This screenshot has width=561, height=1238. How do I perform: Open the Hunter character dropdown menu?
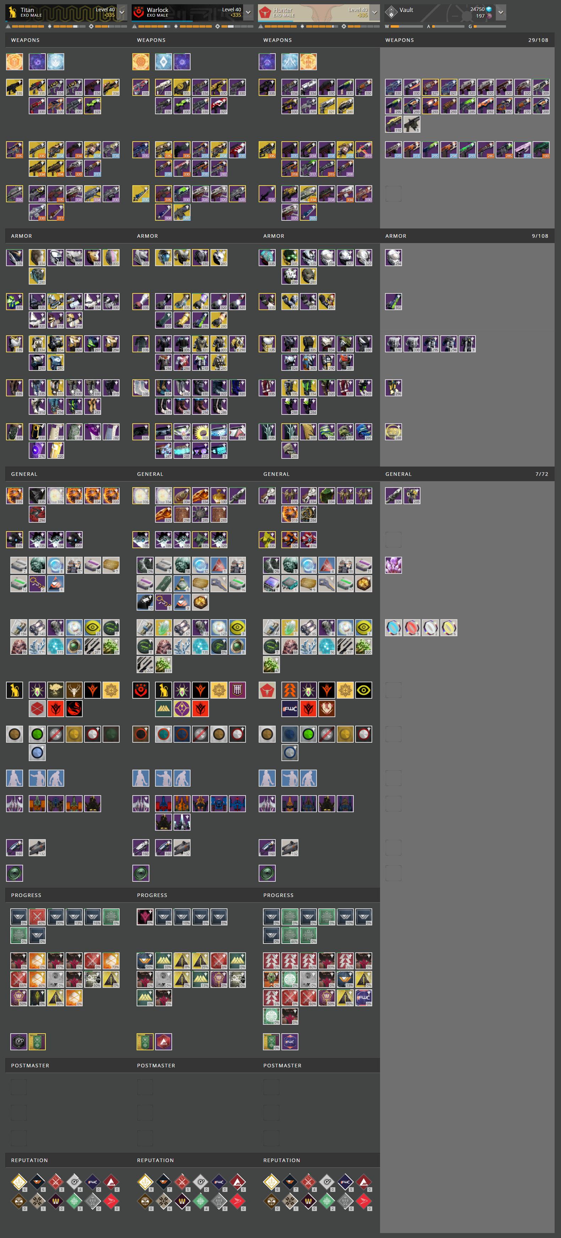(375, 12)
